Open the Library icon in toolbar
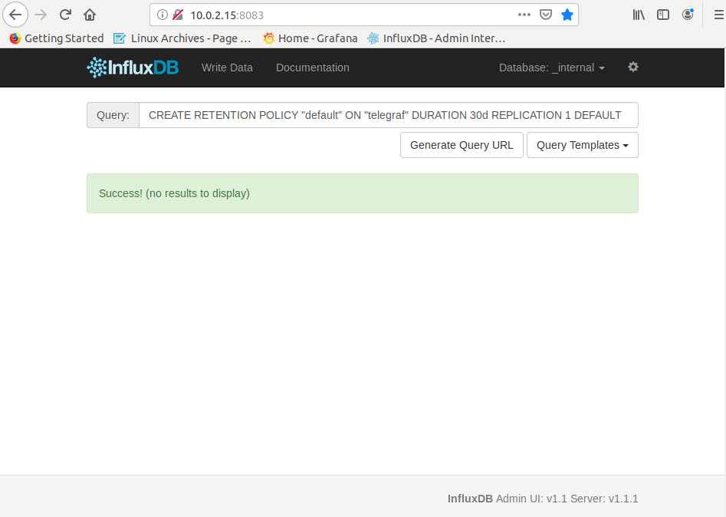 [x=639, y=15]
